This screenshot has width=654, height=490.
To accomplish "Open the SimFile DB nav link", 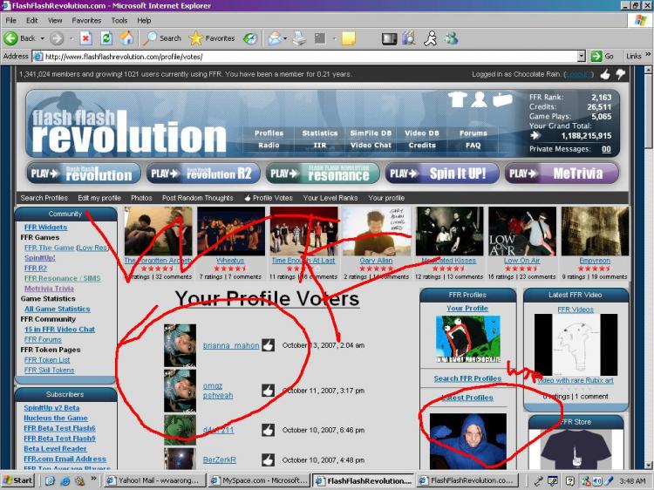I will click(371, 133).
